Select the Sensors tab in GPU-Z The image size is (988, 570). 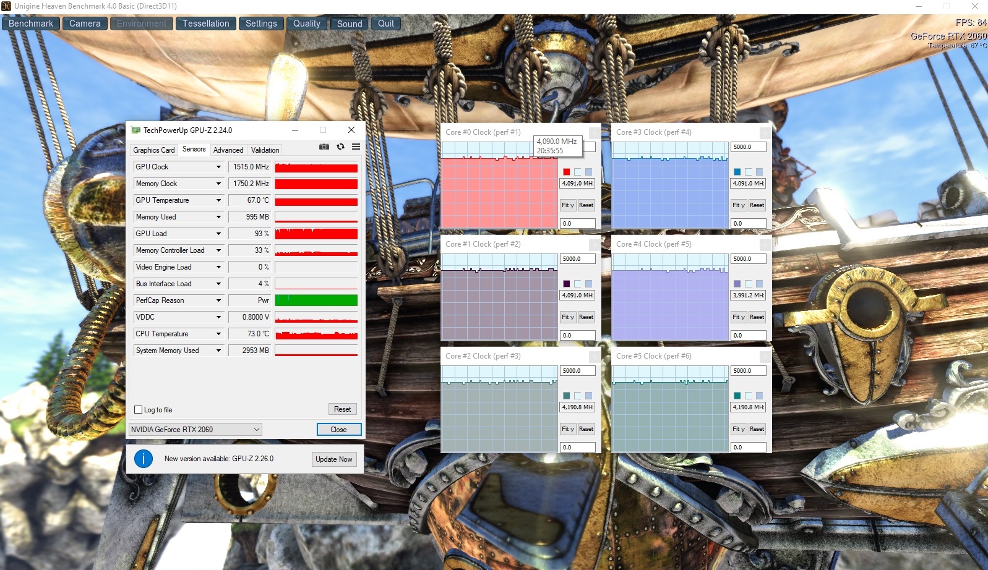click(194, 149)
